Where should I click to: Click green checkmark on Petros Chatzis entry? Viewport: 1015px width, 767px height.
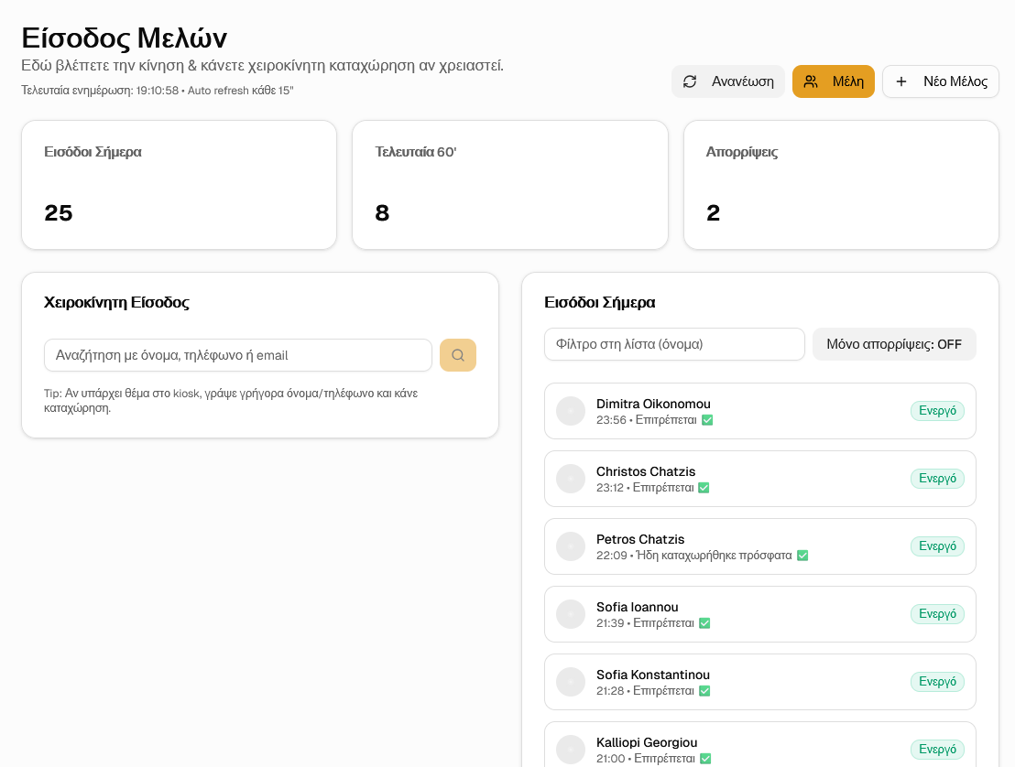click(x=802, y=556)
